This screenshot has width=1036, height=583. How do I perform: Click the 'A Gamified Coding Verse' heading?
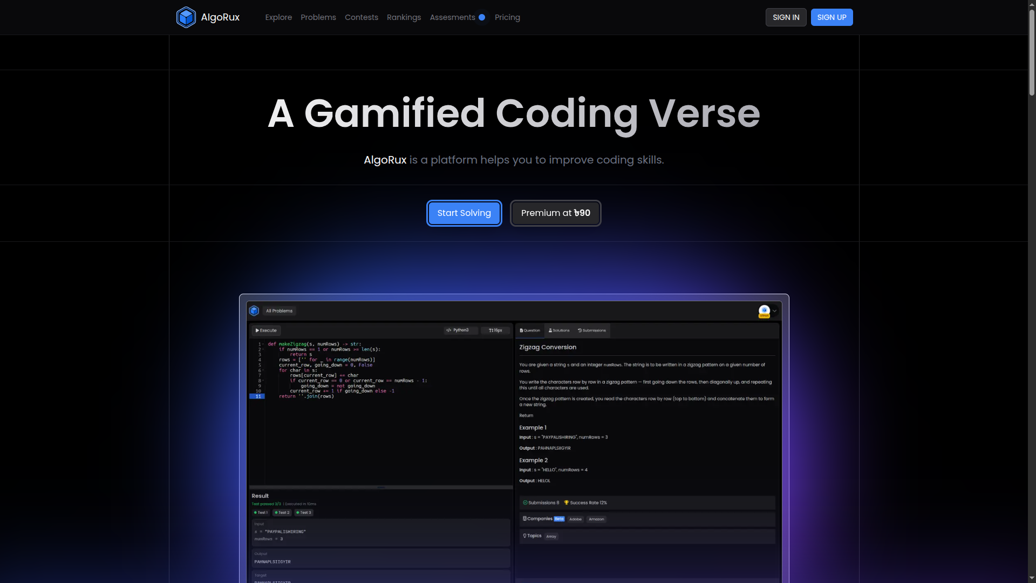pos(514,113)
